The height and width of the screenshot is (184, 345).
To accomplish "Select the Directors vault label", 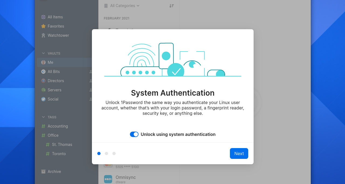I will click(56, 81).
